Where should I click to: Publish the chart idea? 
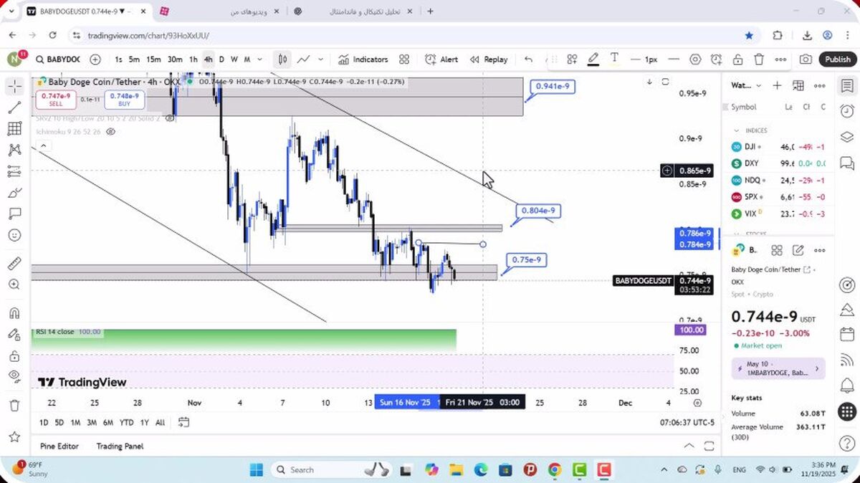pyautogui.click(x=837, y=59)
